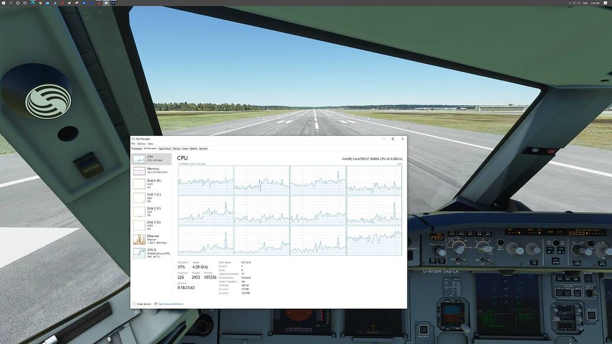Select the Startup tab

pos(177,148)
